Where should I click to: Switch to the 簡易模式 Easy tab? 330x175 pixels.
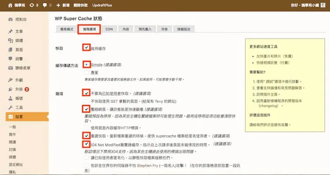(67, 29)
